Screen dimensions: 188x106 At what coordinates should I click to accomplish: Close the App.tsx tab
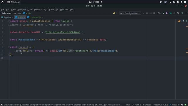[x=12, y=17]
